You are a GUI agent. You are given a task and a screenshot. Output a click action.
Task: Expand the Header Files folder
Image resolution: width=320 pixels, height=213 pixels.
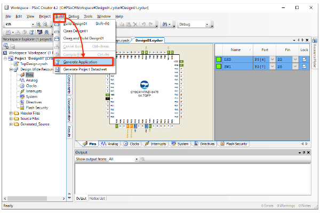(11, 113)
